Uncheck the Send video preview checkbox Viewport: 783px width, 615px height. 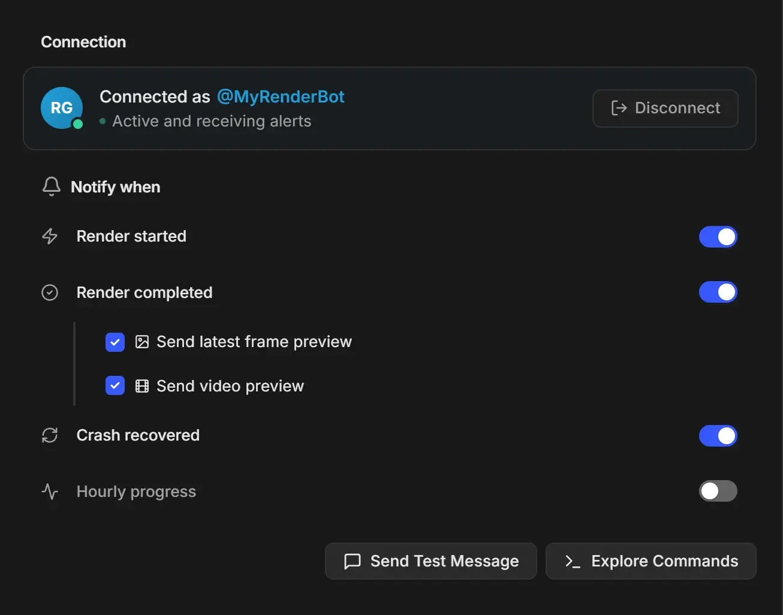pyautogui.click(x=115, y=385)
